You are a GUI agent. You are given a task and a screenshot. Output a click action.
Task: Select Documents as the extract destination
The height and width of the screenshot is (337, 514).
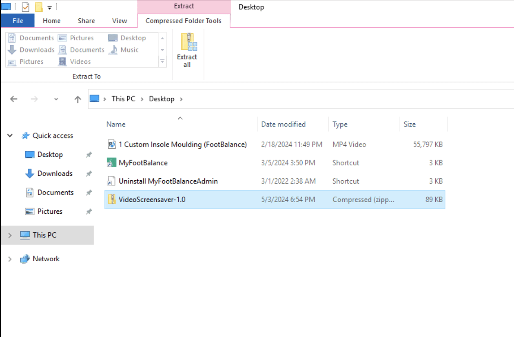pyautogui.click(x=36, y=38)
